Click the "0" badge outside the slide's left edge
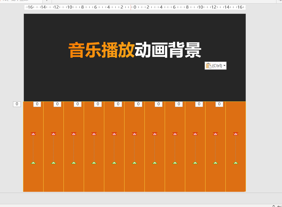 (x=16, y=104)
